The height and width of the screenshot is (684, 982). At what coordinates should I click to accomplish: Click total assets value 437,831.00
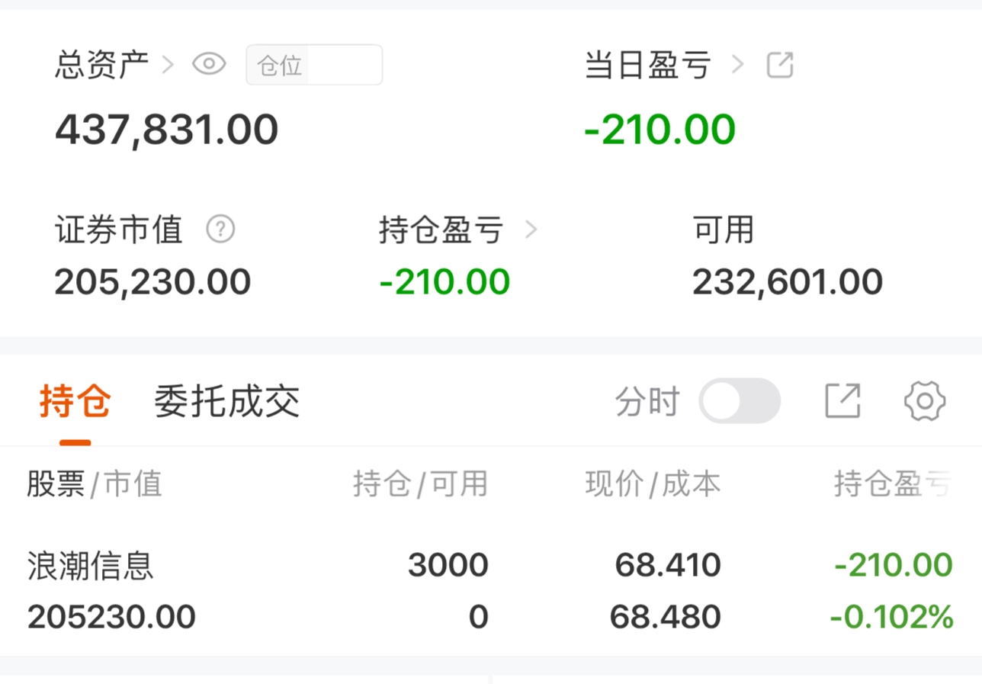click(x=166, y=130)
